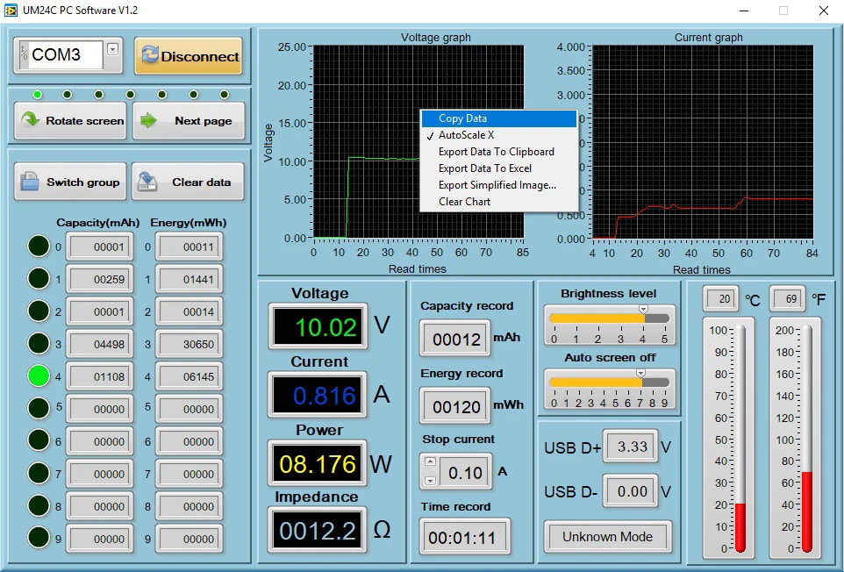Select data group 0 indicator light
844x572 pixels.
coord(39,247)
